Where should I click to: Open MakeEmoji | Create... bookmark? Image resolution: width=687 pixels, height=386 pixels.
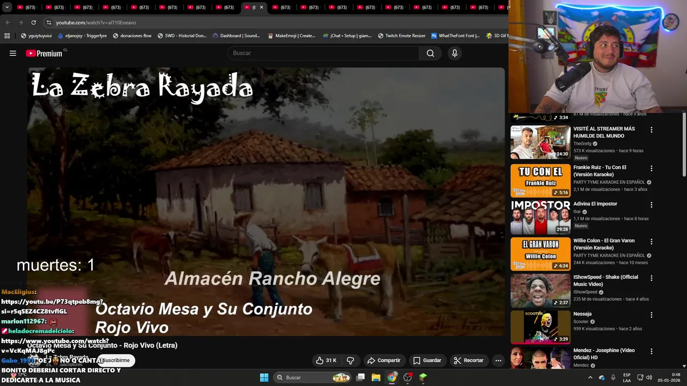pos(291,36)
